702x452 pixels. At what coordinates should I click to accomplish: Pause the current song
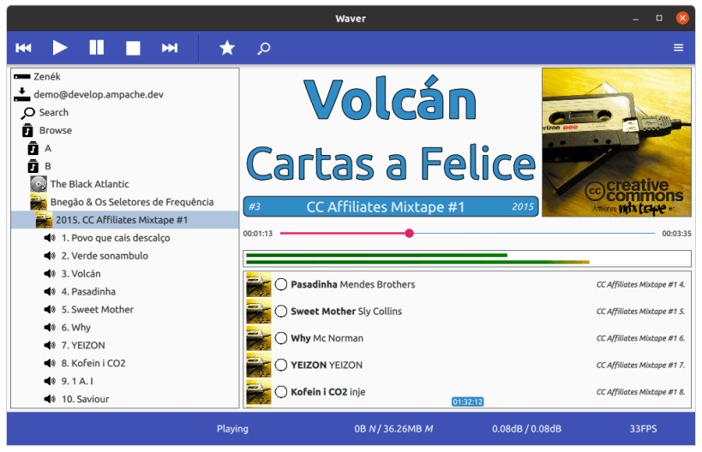96,47
